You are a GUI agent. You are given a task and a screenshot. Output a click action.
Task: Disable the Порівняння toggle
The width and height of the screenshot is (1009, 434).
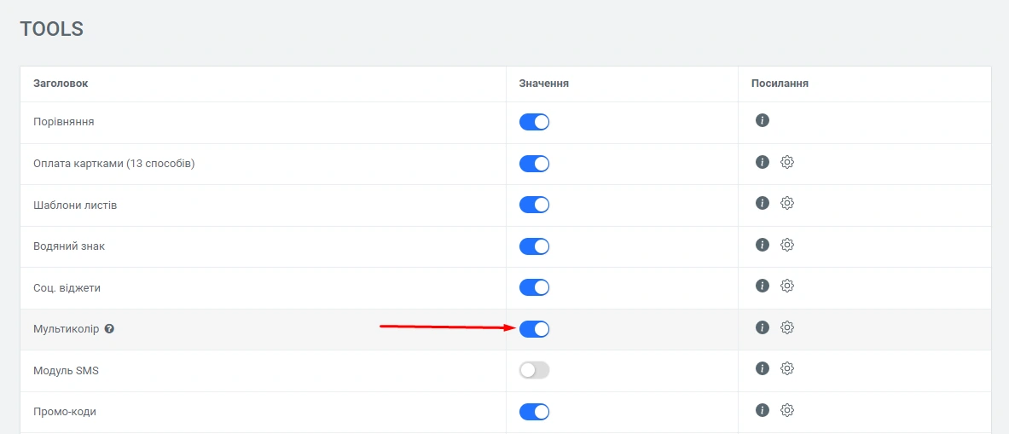point(534,122)
